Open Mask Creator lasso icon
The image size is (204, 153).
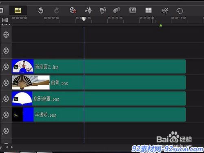coord(180,11)
